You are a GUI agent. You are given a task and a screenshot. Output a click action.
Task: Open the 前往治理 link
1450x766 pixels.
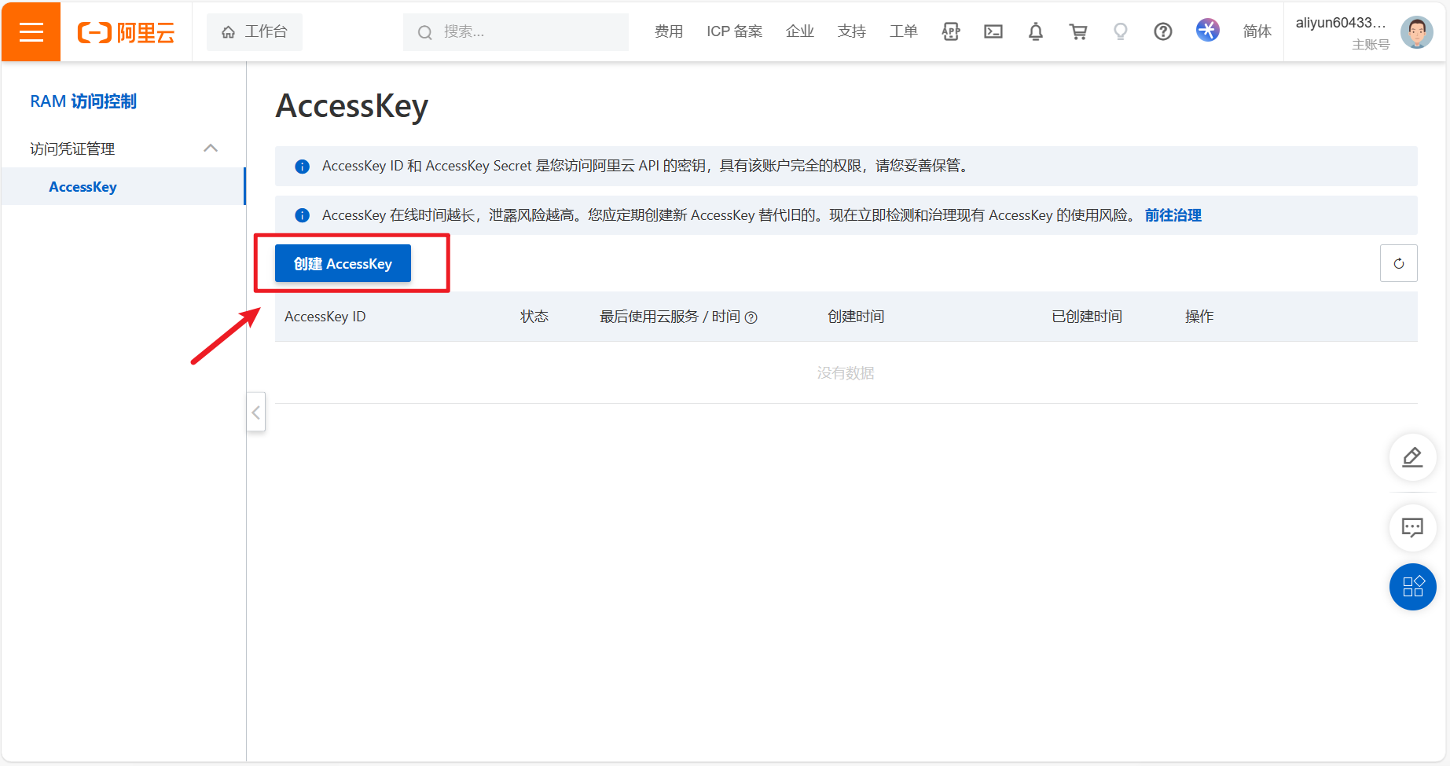1173,214
